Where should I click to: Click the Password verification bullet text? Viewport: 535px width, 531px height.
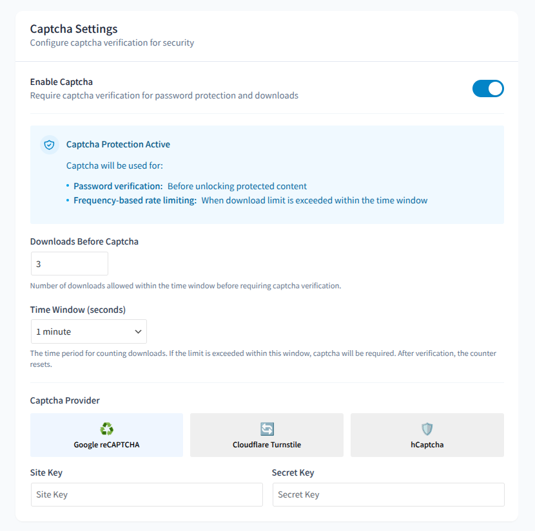(x=118, y=186)
